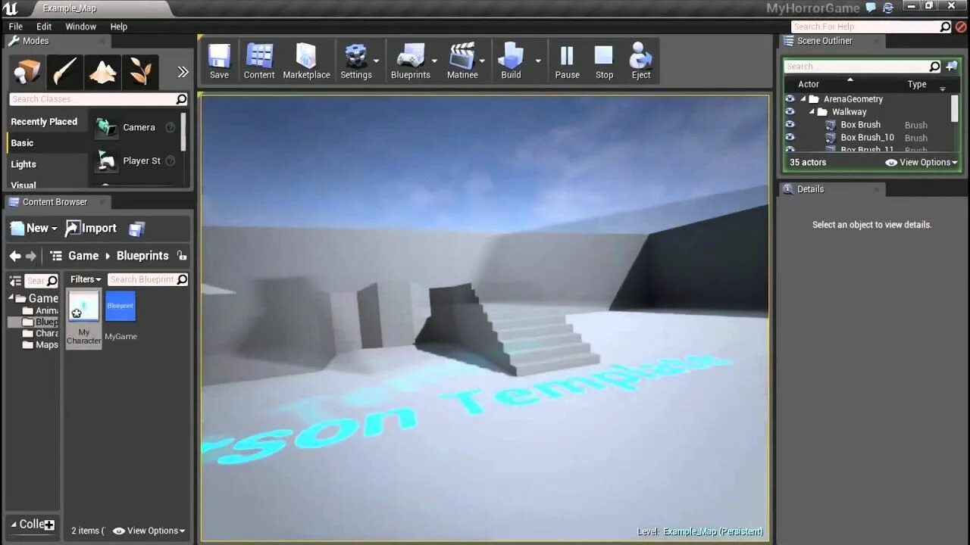Click the Build toolbar button
This screenshot has width=970, height=545.
click(511, 61)
